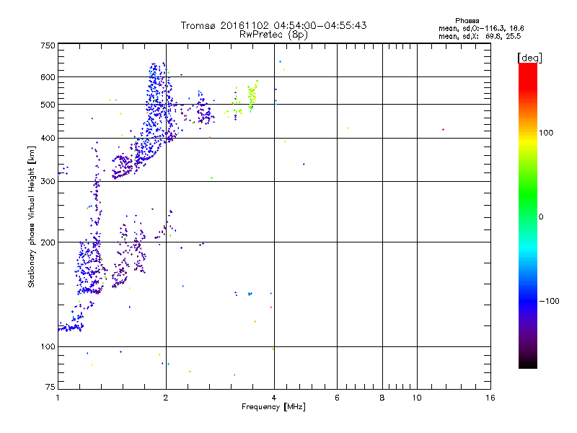
Task: Select the "mean, sd,O:-116.3, 18.8" statistics line
Action: [481, 28]
